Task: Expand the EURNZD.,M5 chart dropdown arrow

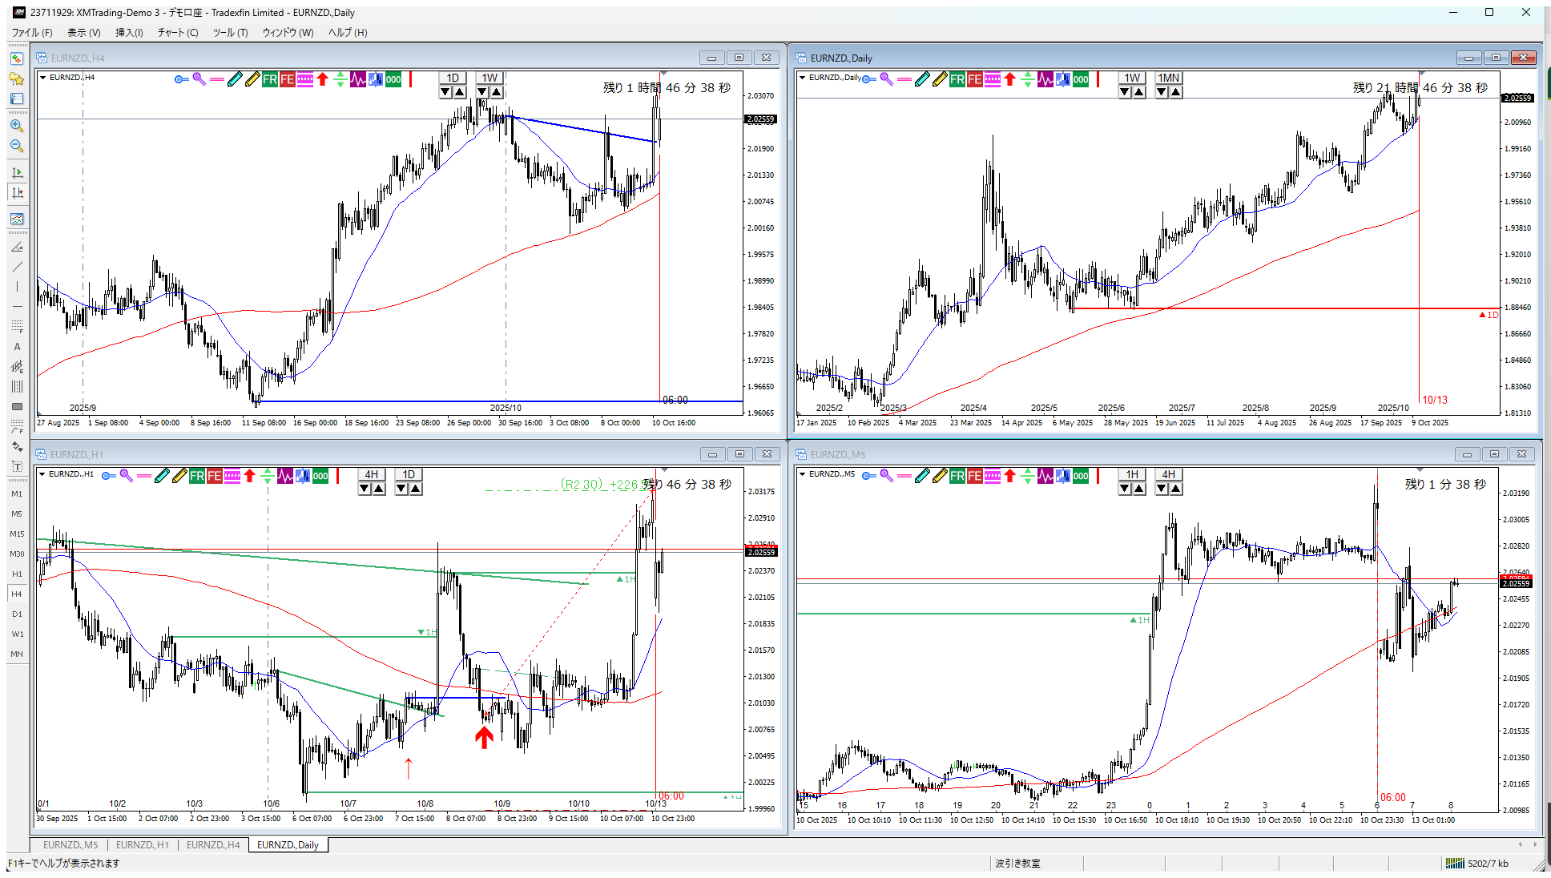Action: 802,474
